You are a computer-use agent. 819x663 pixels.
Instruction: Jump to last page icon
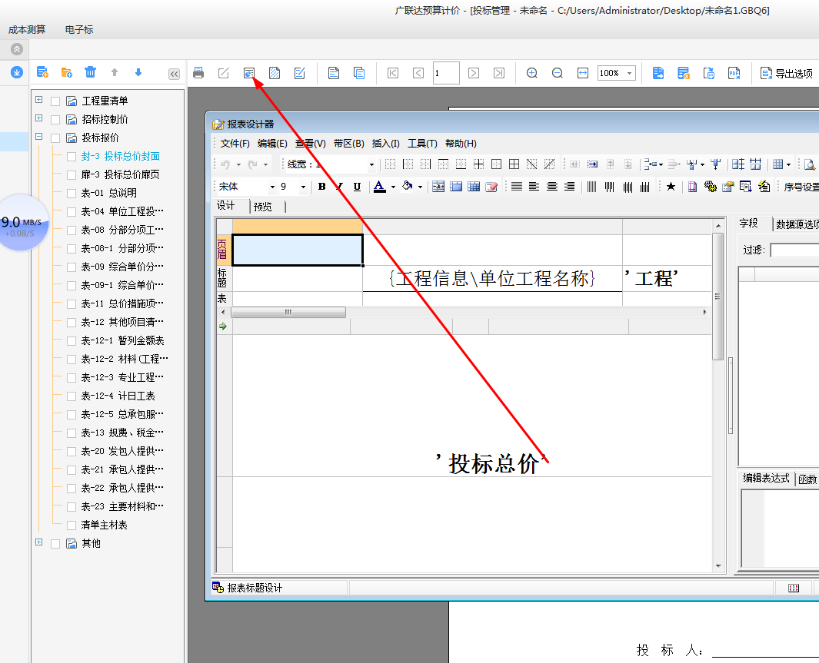click(499, 73)
